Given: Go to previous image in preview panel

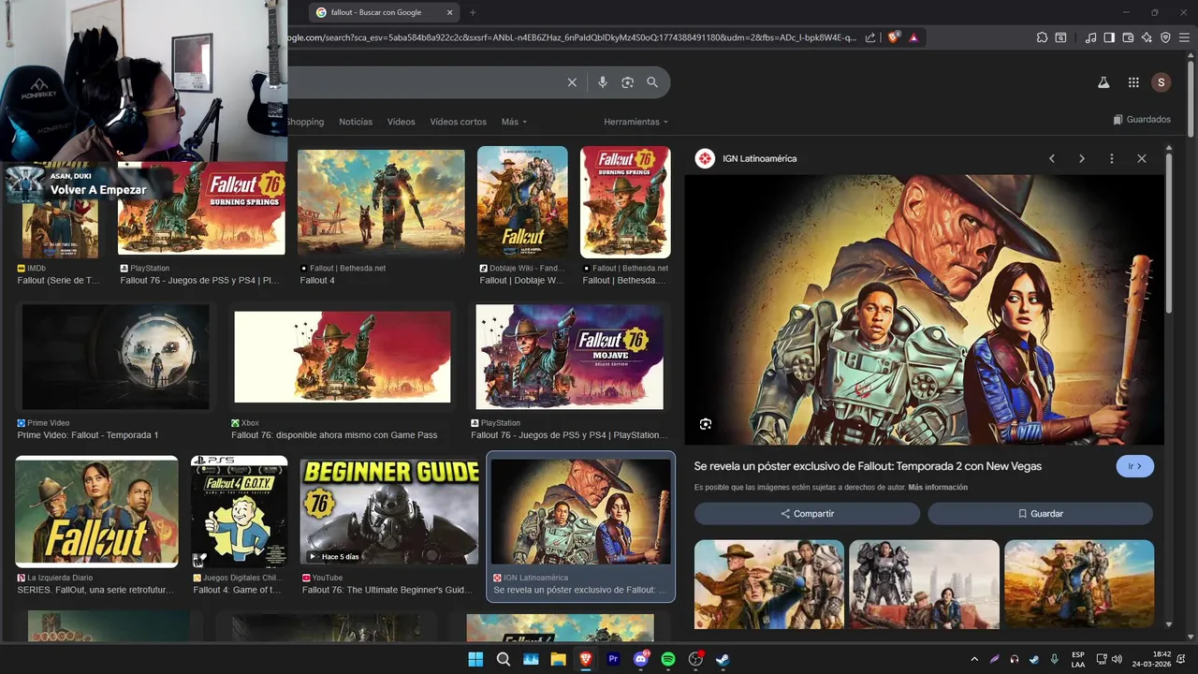Looking at the screenshot, I should coord(1052,158).
